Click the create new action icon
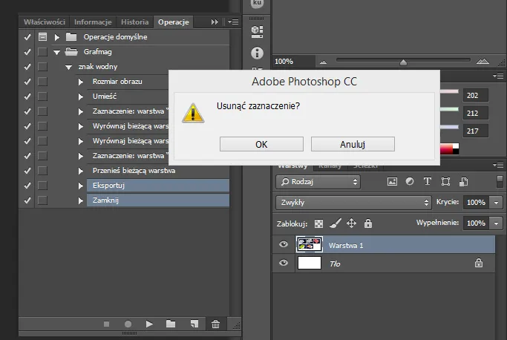The image size is (507, 340). pyautogui.click(x=193, y=324)
